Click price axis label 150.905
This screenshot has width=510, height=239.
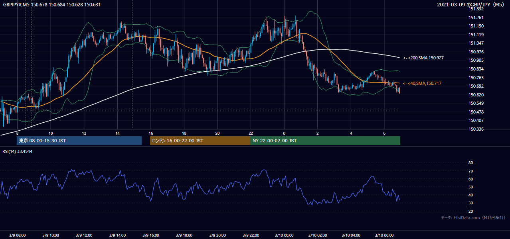(x=476, y=61)
